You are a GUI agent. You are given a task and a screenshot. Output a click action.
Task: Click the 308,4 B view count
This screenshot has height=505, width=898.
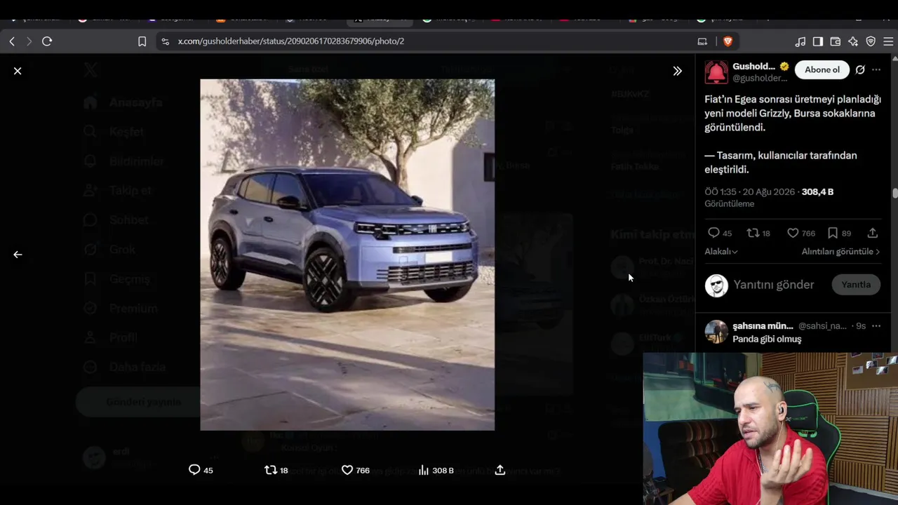(817, 192)
